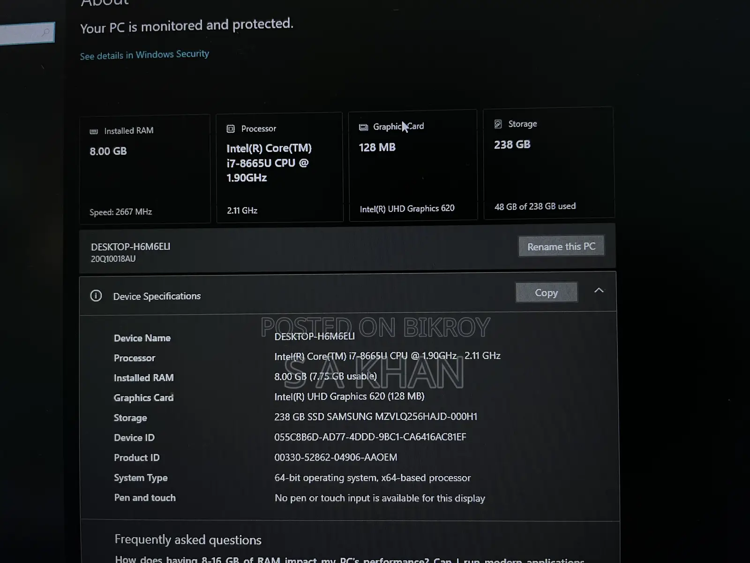Select Intel(R) UHD Graphics 620 card text
This screenshot has height=563, width=750.
(407, 208)
